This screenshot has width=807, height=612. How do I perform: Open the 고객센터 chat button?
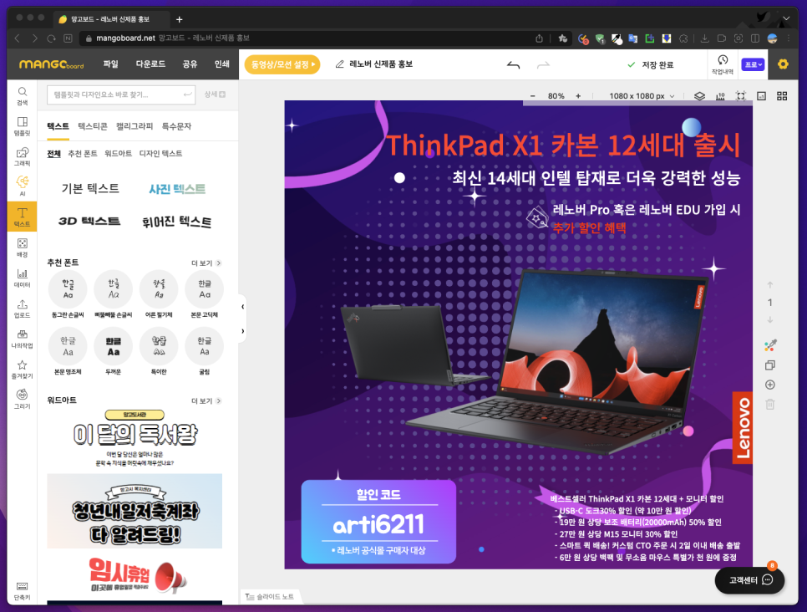(x=750, y=580)
